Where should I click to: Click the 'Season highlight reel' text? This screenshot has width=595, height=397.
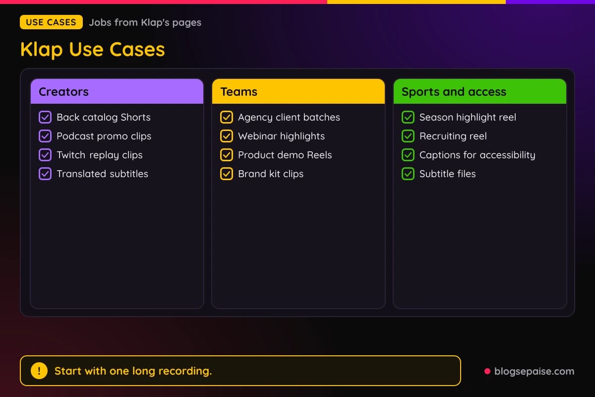point(468,118)
